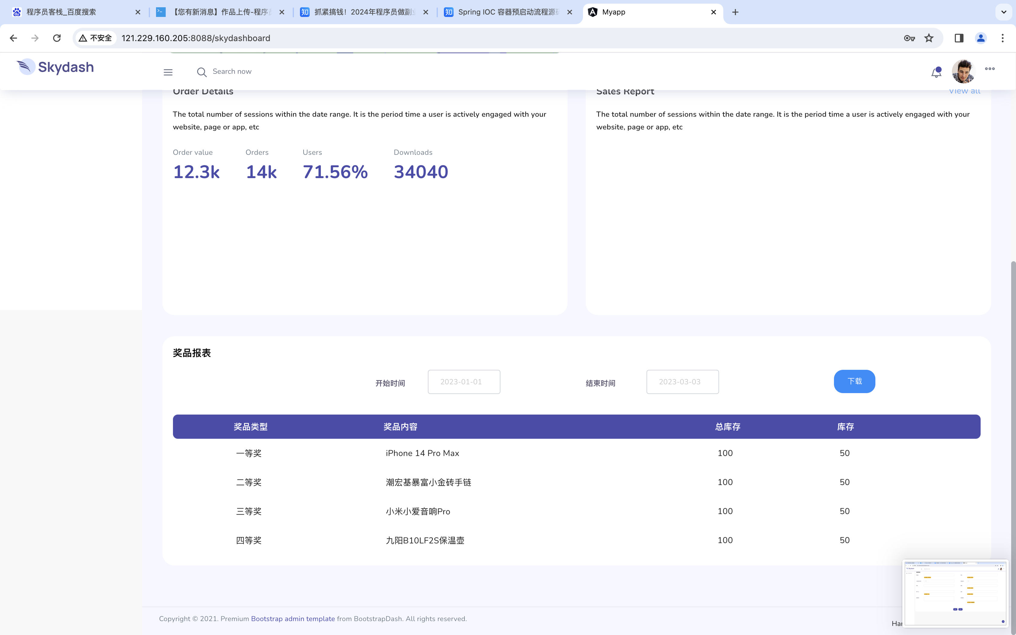Go forward in browser history
The image size is (1016, 635).
(x=35, y=38)
